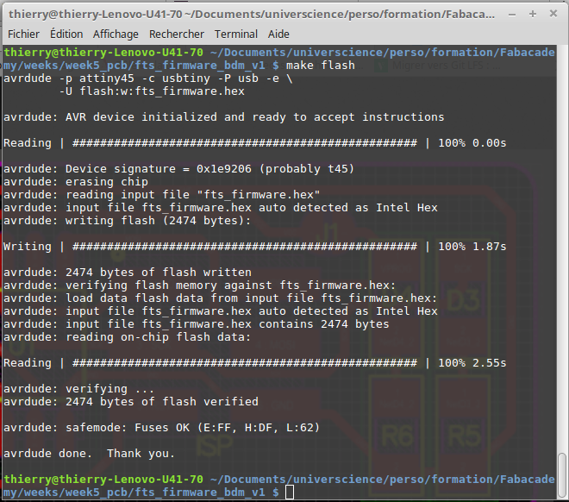The image size is (569, 502).
Task: Click '2474 bytes of flash verified' line
Action: [131, 402]
